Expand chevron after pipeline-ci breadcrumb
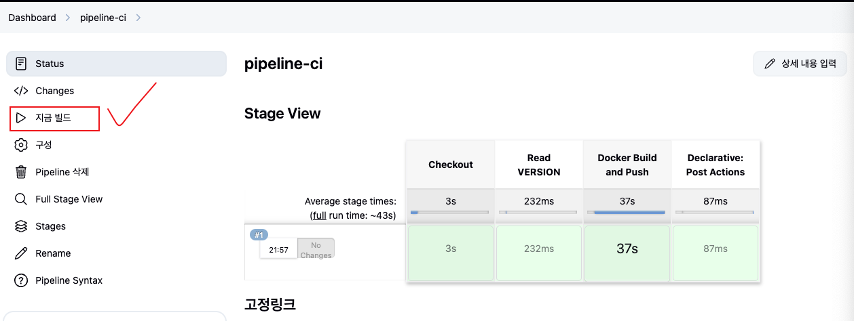This screenshot has width=854, height=321. click(138, 18)
